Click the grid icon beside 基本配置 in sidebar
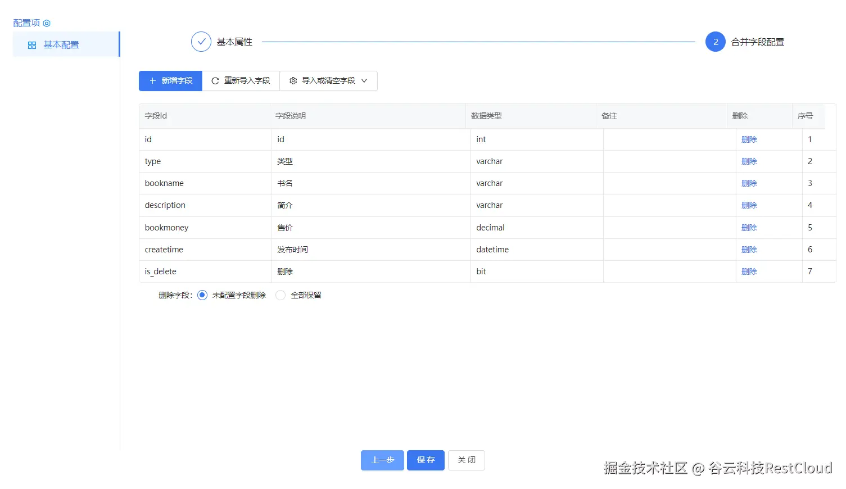 coord(32,44)
